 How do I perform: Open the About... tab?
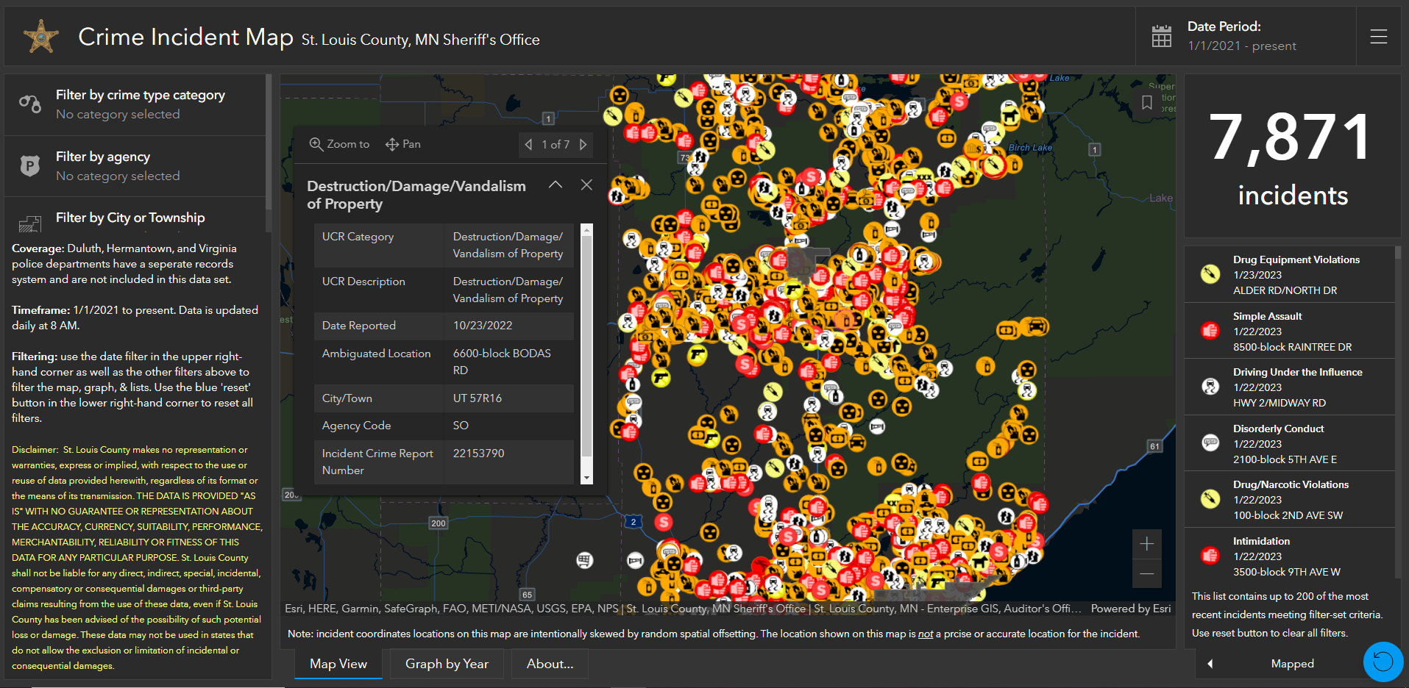[550, 664]
